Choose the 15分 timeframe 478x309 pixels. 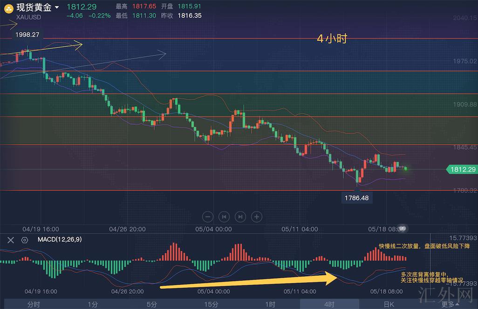[x=211, y=304]
